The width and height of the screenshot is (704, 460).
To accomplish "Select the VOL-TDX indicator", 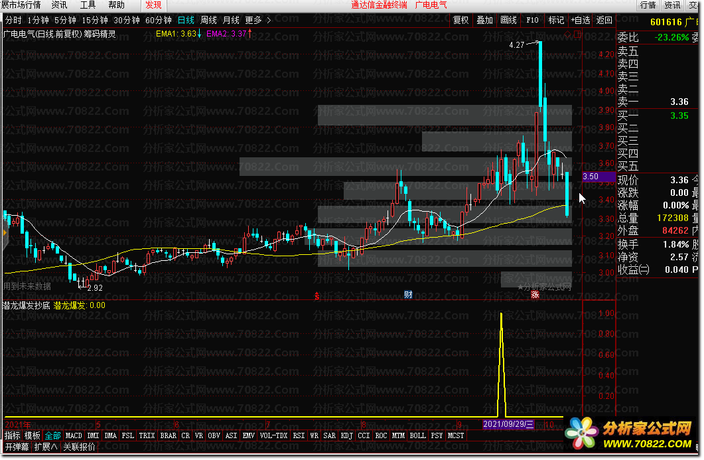I will tap(273, 435).
